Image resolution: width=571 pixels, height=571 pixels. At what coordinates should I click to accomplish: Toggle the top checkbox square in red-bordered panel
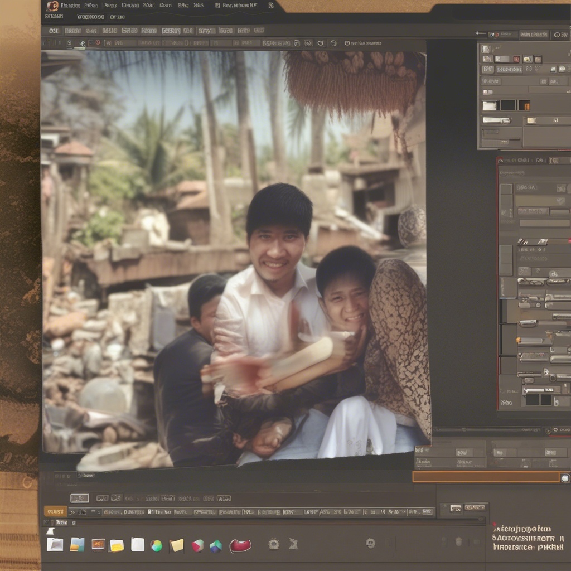(x=506, y=189)
